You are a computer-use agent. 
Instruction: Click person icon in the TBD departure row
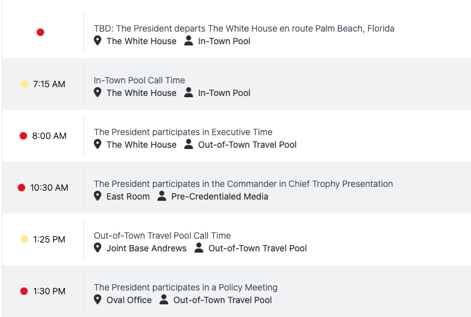189,41
